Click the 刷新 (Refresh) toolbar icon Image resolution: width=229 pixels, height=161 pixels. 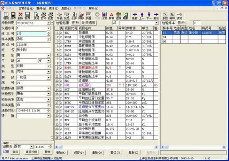(x=126, y=16)
